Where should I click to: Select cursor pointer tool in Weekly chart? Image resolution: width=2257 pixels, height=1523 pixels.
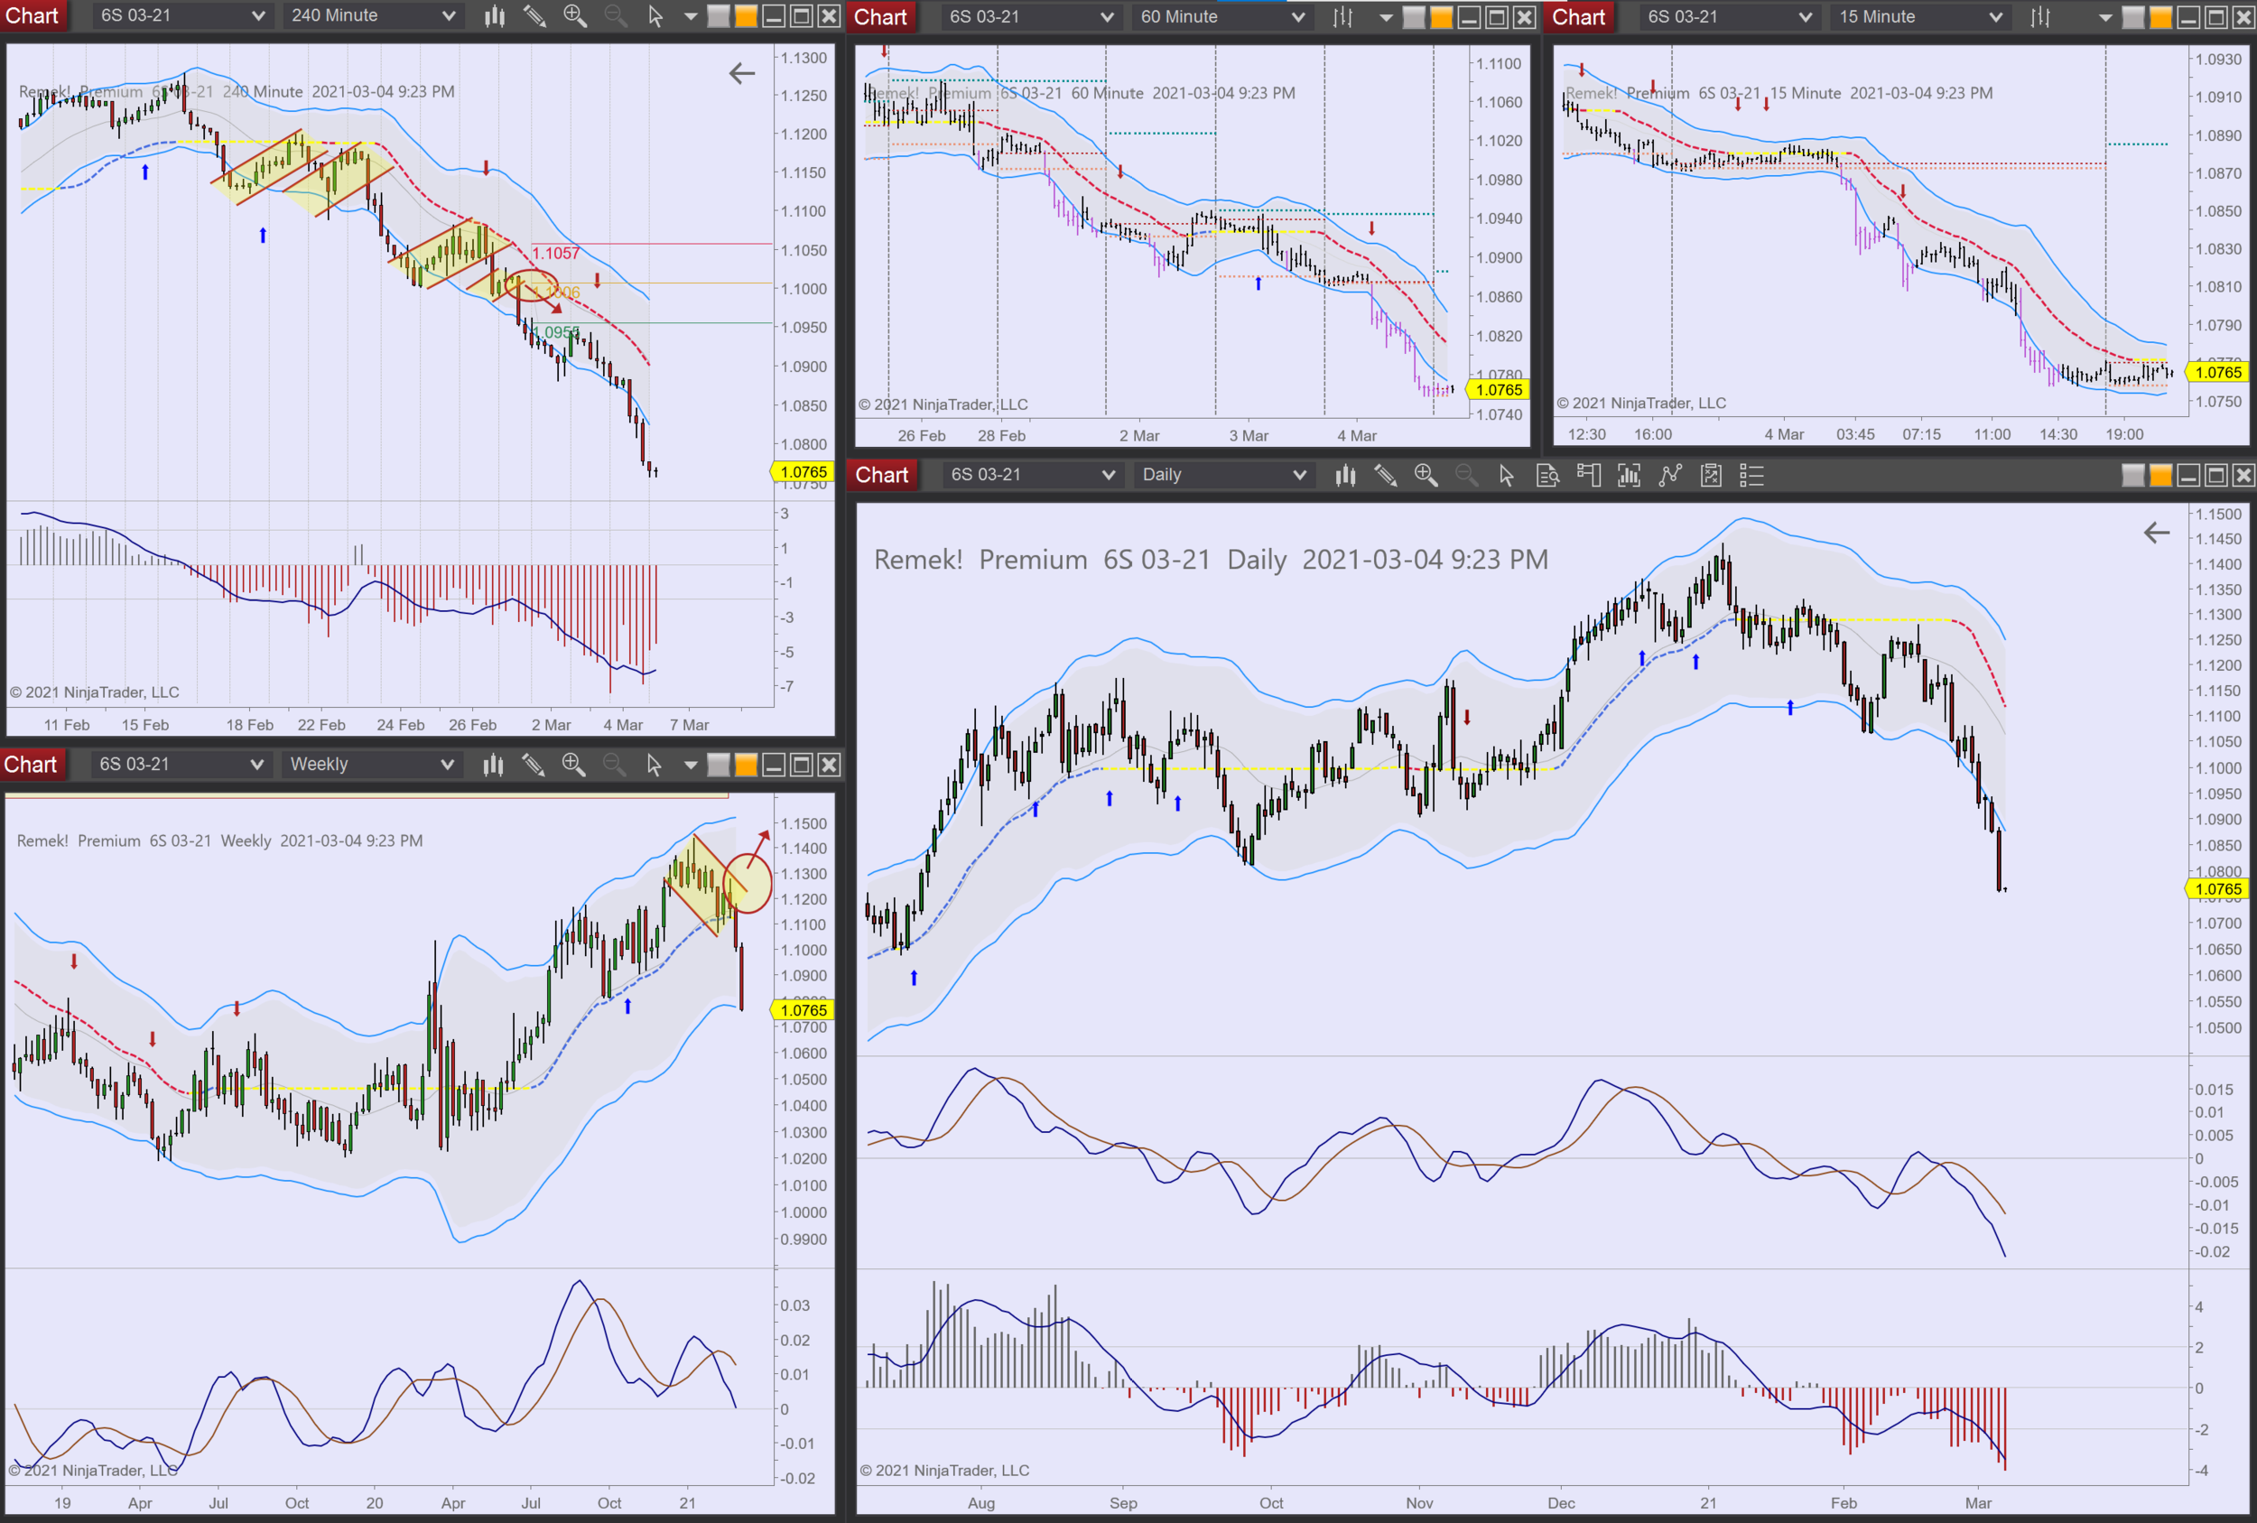[654, 766]
